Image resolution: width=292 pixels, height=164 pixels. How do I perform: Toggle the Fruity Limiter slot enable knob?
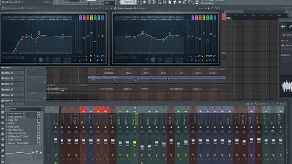tap(38, 127)
